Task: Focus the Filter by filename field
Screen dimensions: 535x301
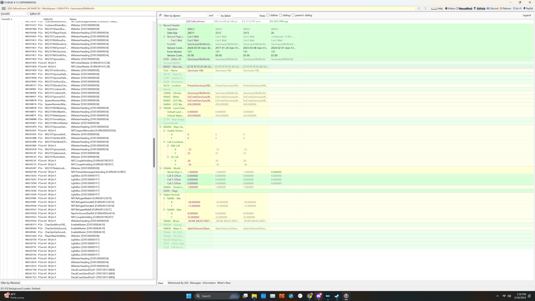Action: (88, 283)
